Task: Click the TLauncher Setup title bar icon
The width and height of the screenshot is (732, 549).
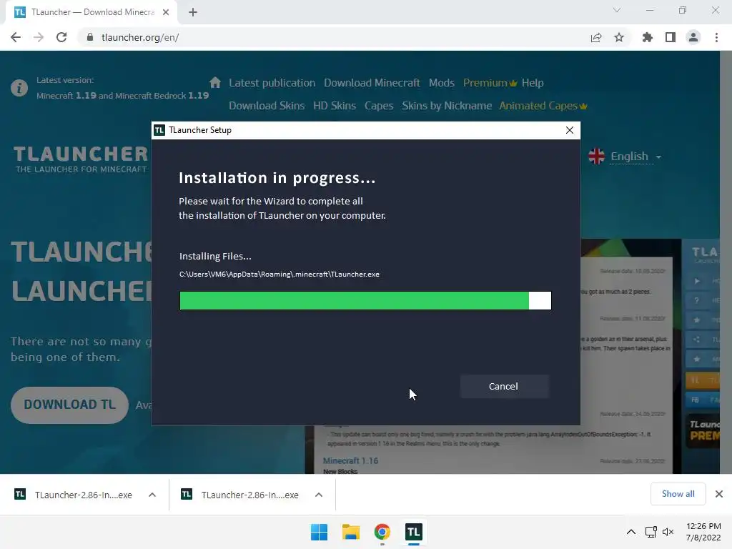Action: pyautogui.click(x=159, y=130)
